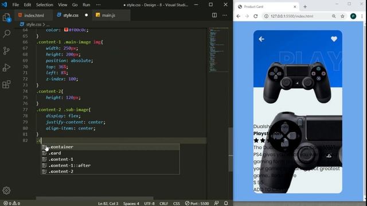
Task: Open Manage gear in activity bar
Action: [6, 191]
